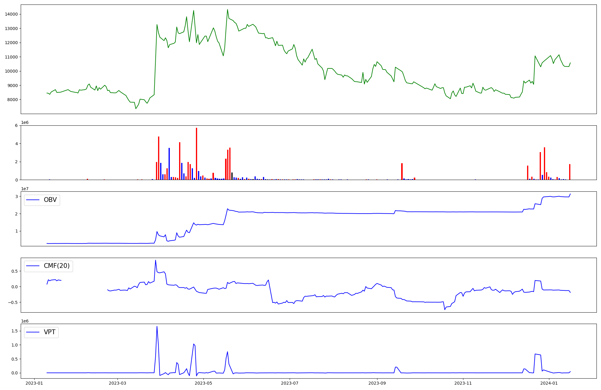Click the 8000 price axis label
Viewport: 601px width, 390px height.
(12, 100)
